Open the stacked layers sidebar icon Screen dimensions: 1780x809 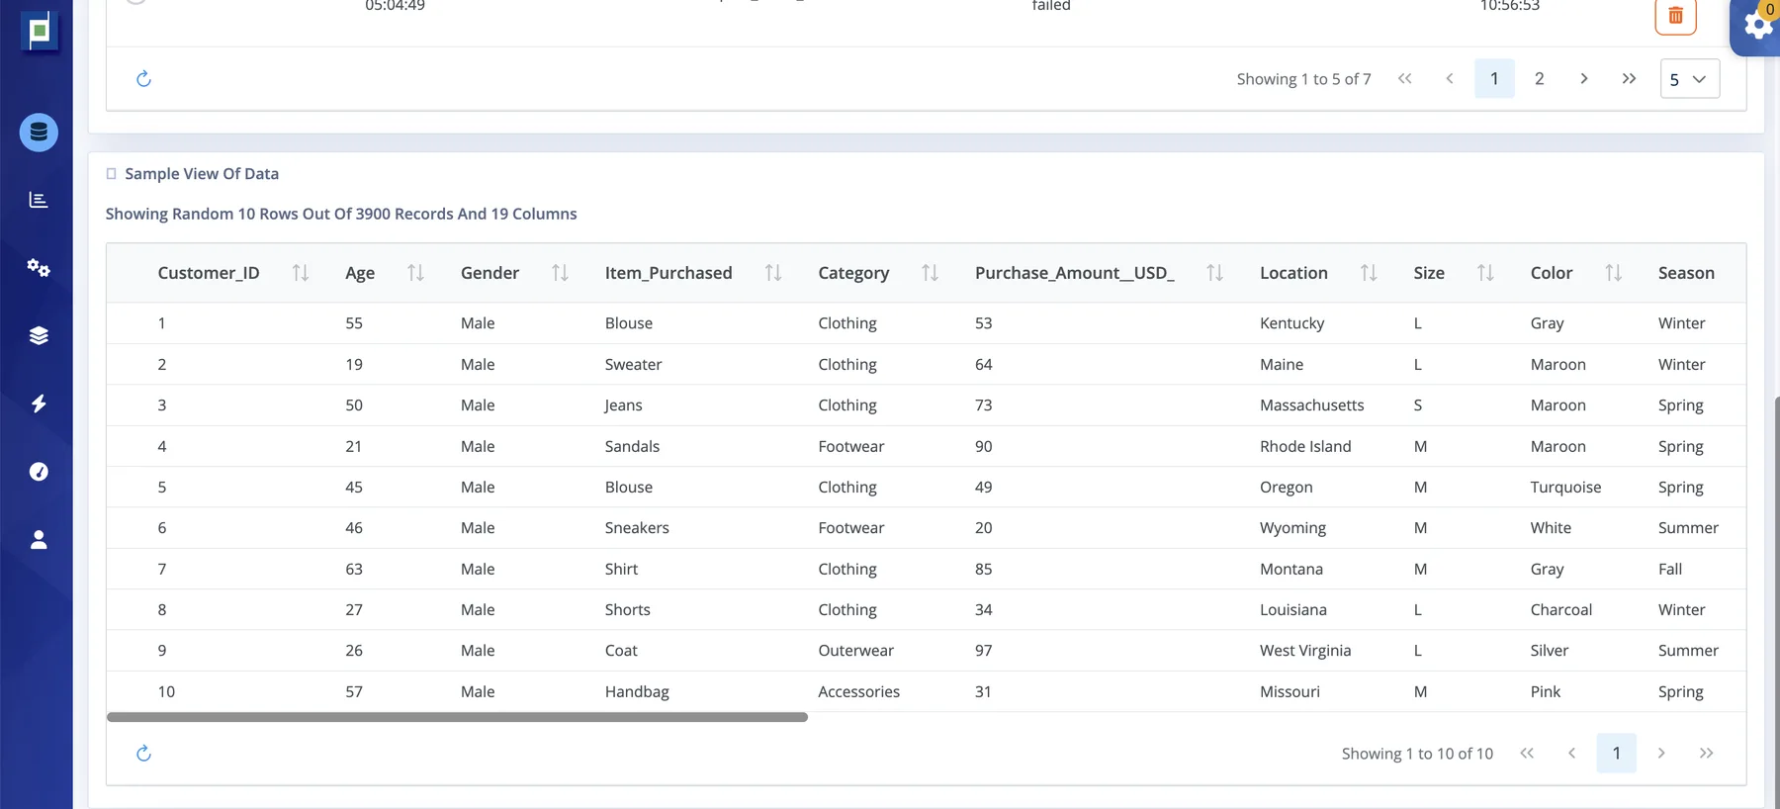coord(39,336)
